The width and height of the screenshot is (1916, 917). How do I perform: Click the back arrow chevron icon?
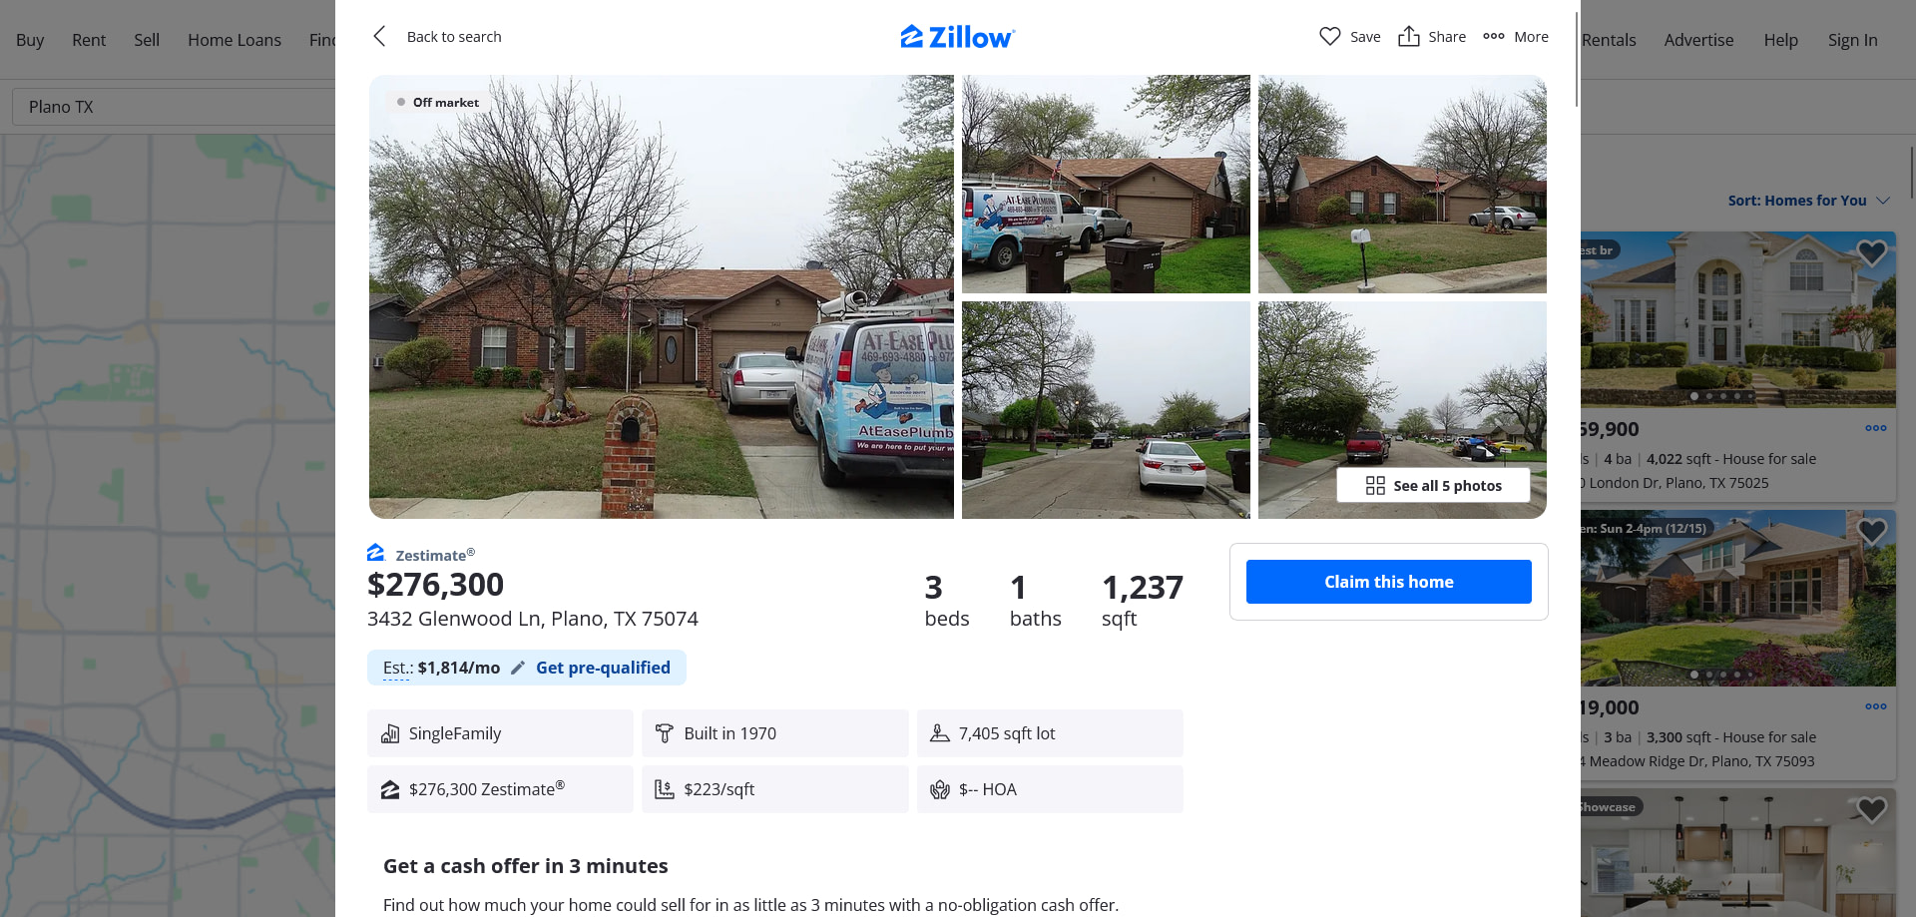click(x=379, y=37)
